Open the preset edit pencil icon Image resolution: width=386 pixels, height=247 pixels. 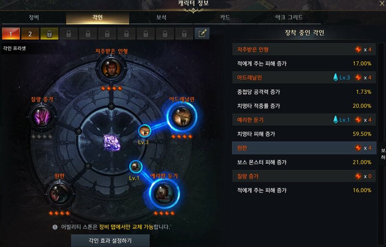click(x=202, y=33)
